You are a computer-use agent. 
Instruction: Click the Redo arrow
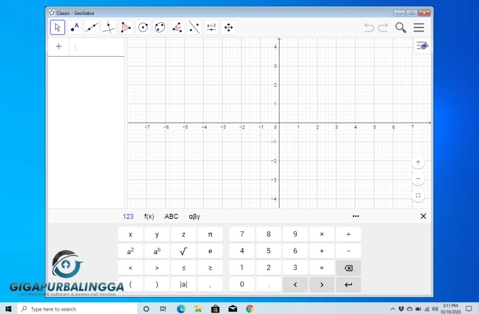pyautogui.click(x=383, y=27)
